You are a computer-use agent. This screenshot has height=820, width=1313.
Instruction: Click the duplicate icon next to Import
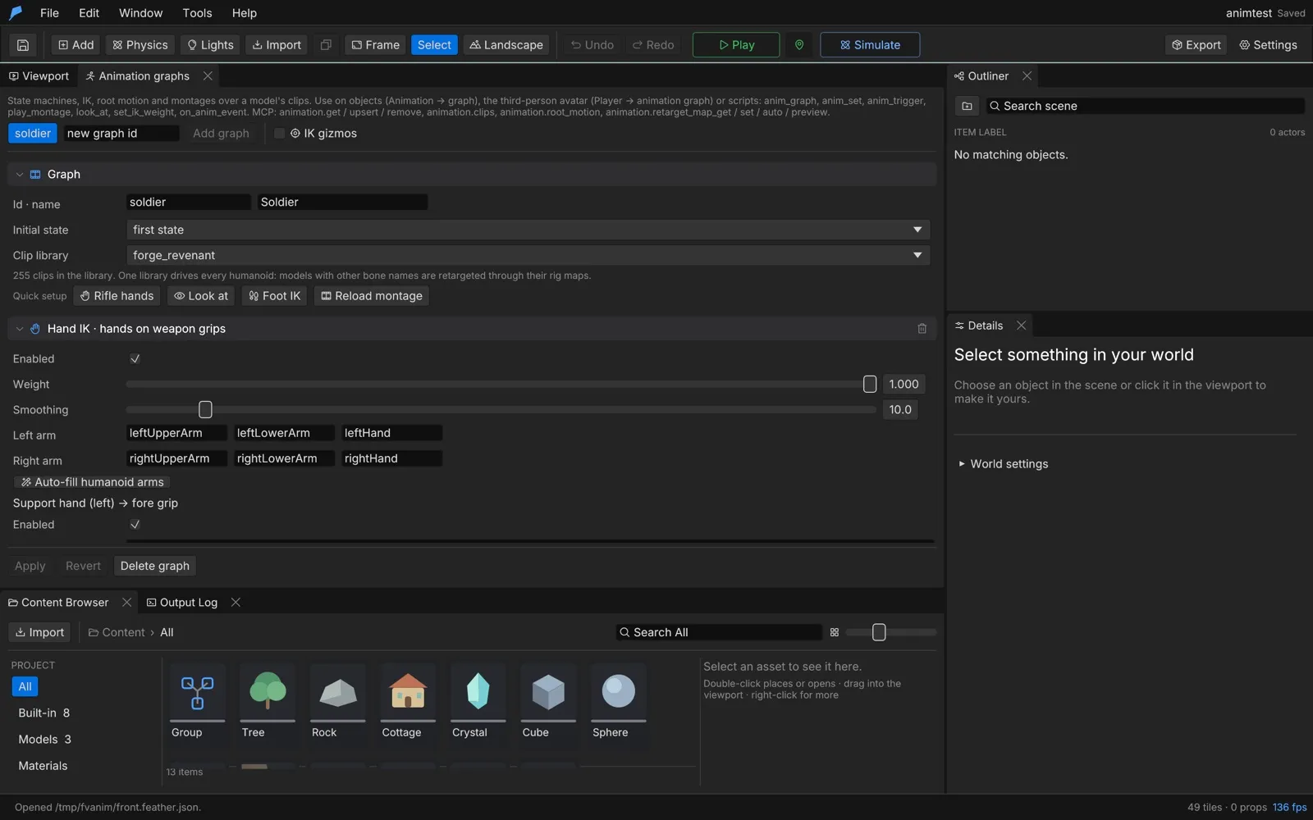pos(326,45)
